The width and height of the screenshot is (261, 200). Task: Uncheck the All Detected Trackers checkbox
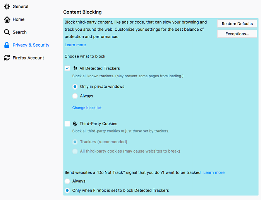click(x=67, y=68)
